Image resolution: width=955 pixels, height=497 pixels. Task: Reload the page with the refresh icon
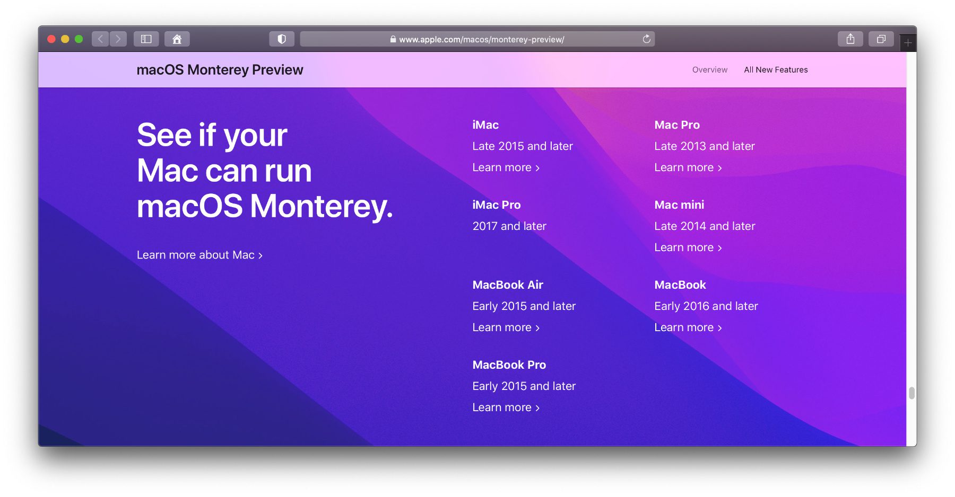[646, 39]
